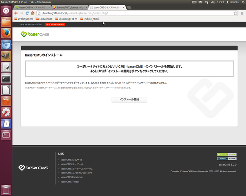Open the ubuntu user menu
The height and width of the screenshot is (196, 246).
[x=233, y=2]
